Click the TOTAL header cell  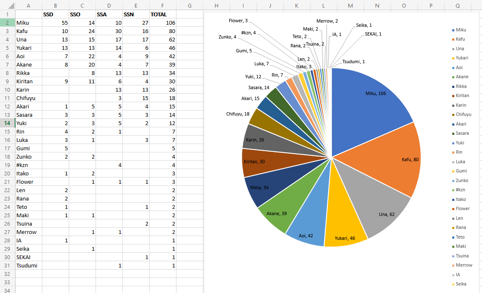click(x=163, y=14)
